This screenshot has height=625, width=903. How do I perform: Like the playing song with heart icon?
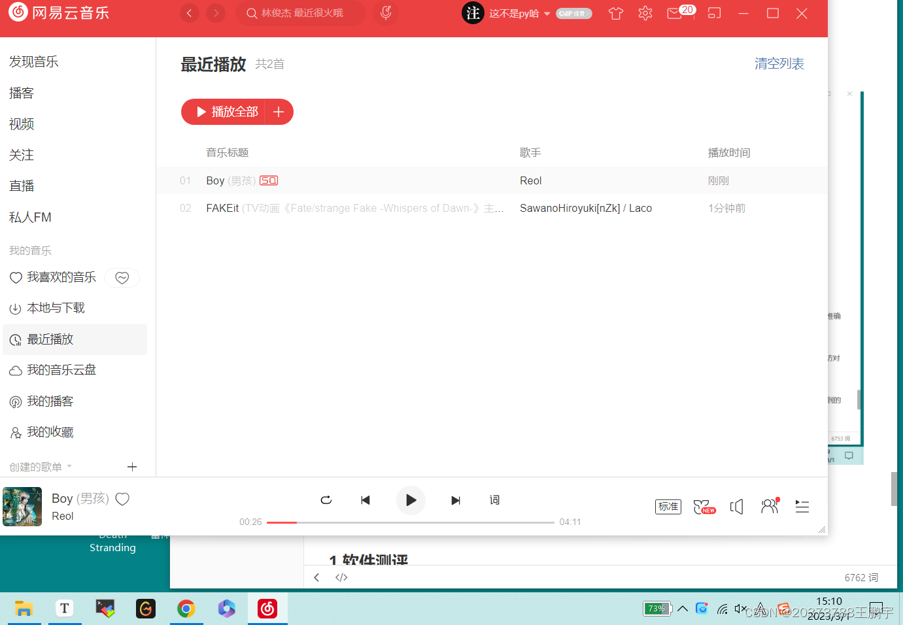122,499
